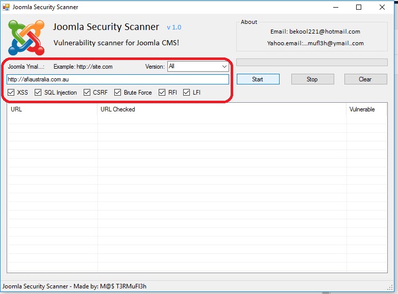
Task: Click the 'Joomla Ymal...:' label
Action: click(26, 67)
